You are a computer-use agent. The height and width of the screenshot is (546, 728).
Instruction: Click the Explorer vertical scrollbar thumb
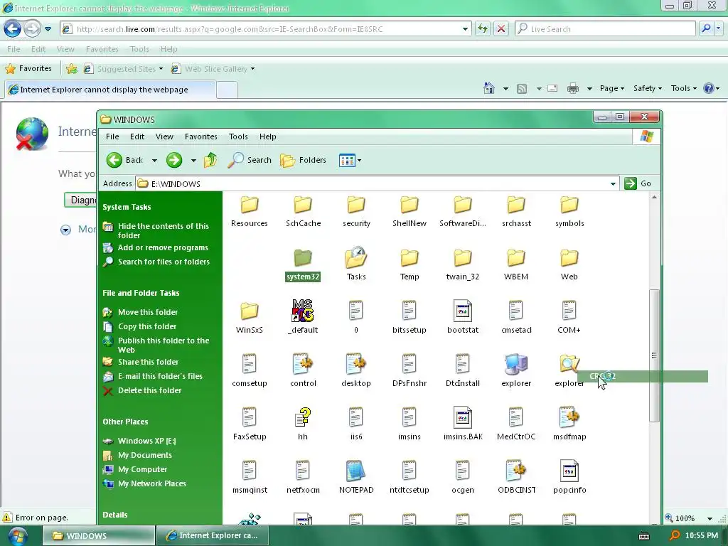point(654,355)
